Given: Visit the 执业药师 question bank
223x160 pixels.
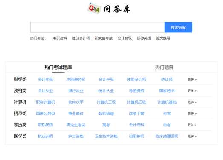Looking at the screenshot, I should 46,136.
